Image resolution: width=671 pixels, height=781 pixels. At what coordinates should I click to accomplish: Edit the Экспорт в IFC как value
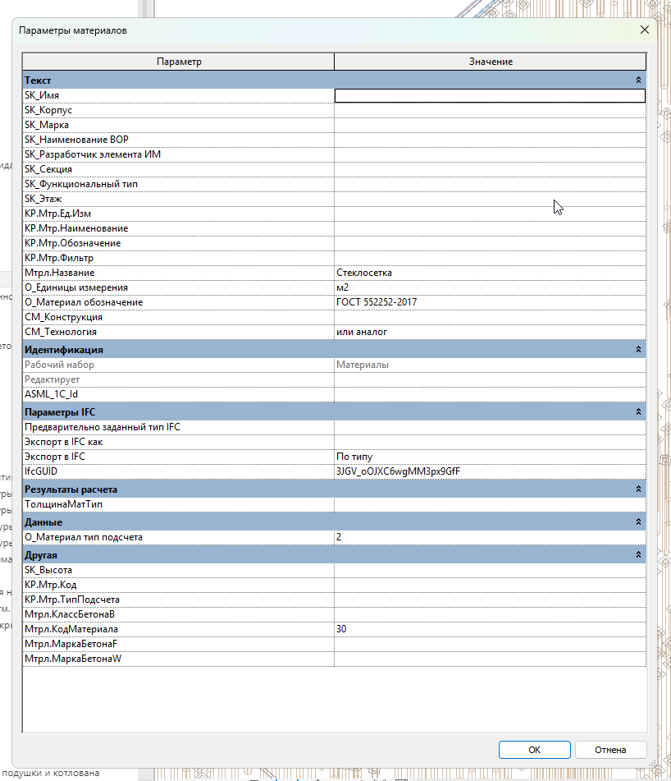tap(490, 442)
